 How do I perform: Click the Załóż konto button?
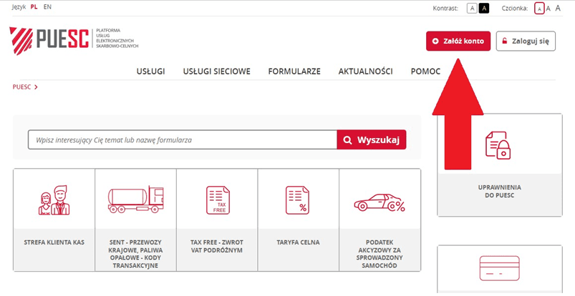pyautogui.click(x=458, y=41)
